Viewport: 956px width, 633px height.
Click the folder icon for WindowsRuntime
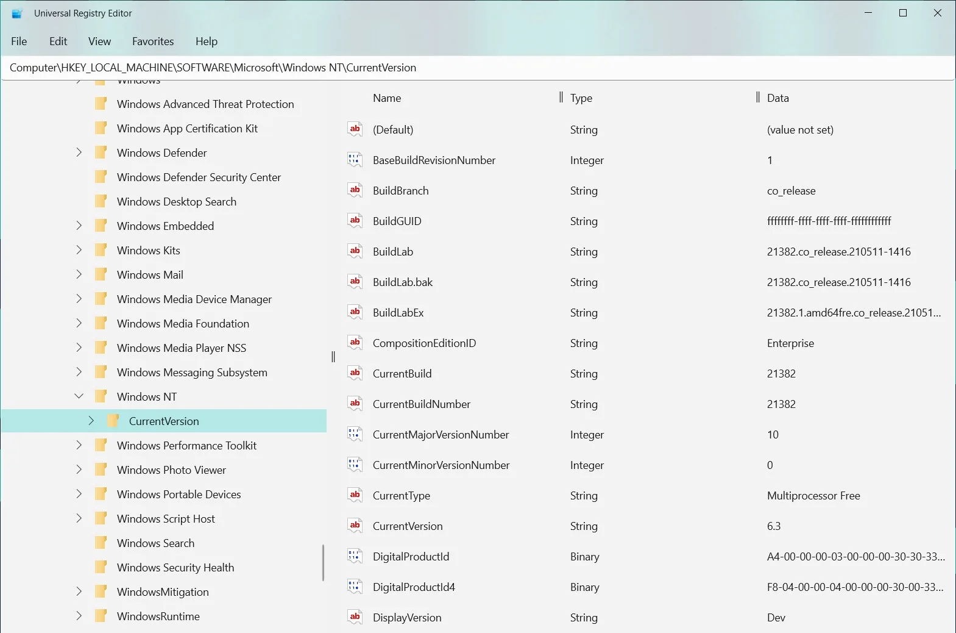coord(101,616)
